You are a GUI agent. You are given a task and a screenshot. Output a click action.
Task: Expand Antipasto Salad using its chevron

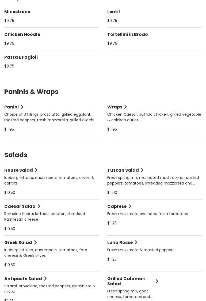click(x=45, y=279)
